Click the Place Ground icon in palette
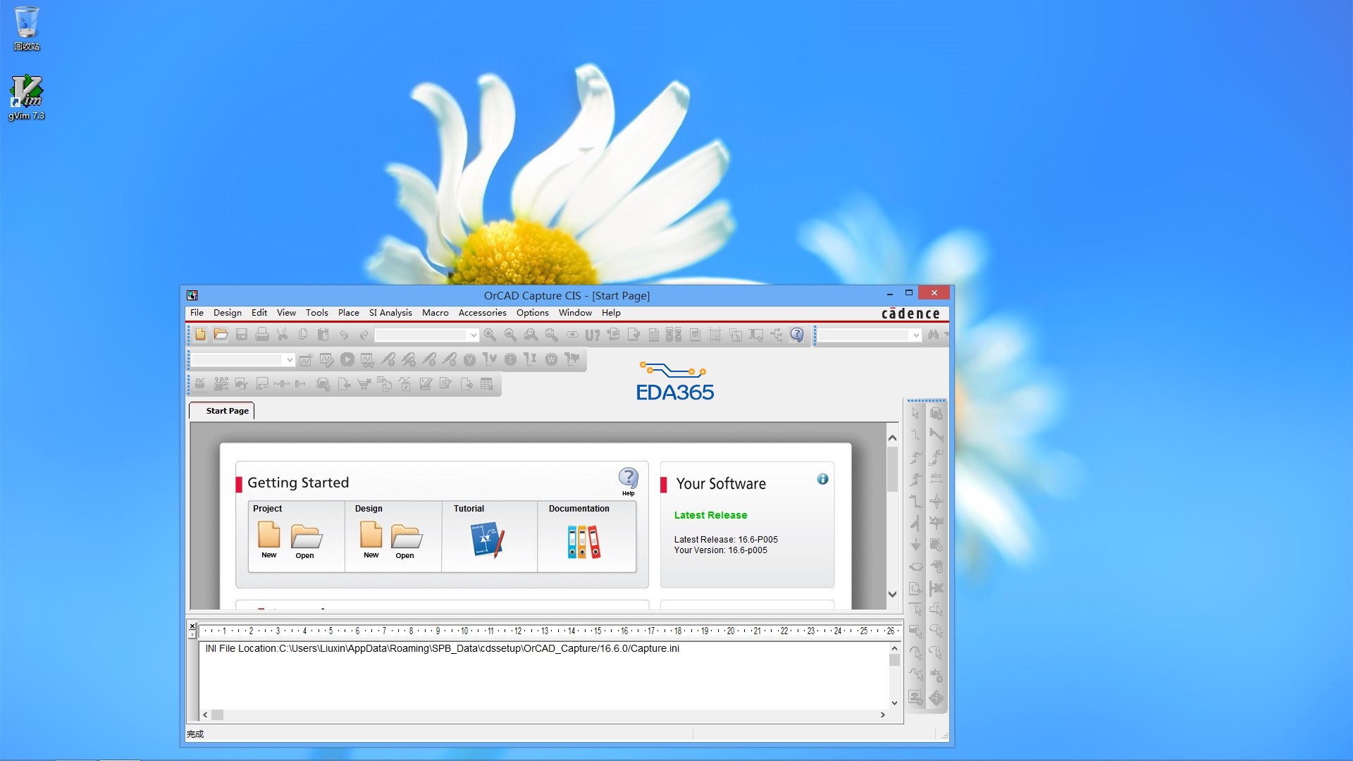Viewport: 1353px width, 761px height. (x=915, y=545)
